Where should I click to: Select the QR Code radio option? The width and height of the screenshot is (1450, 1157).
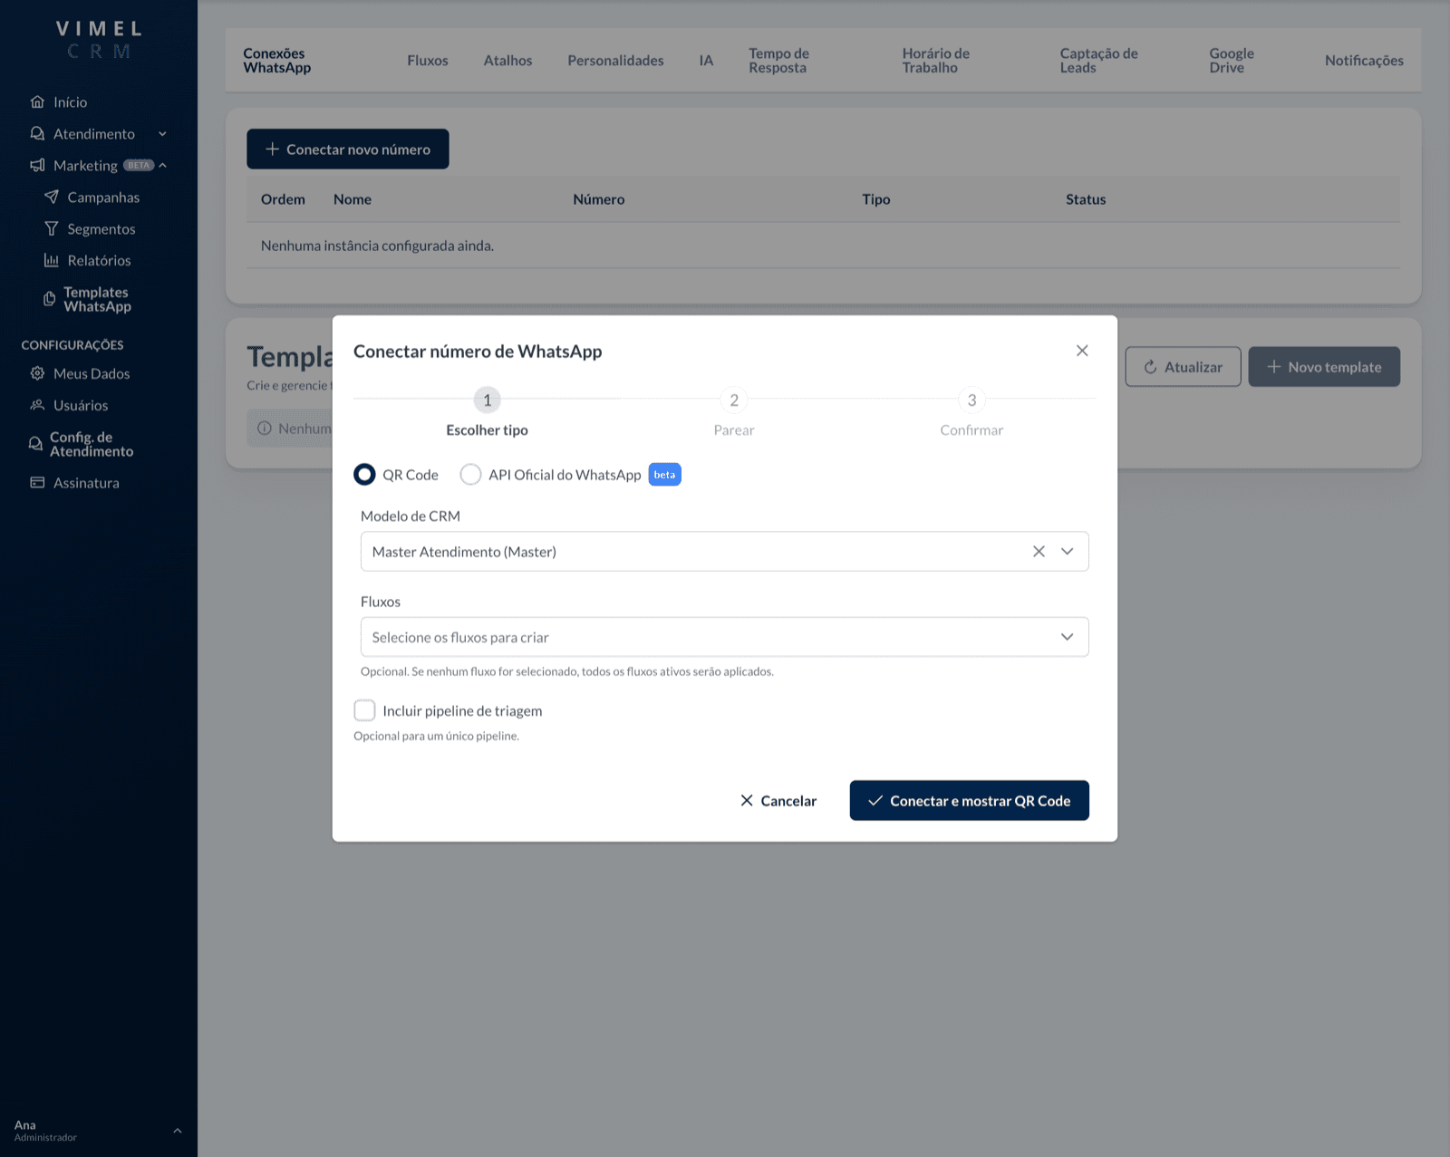[364, 474]
